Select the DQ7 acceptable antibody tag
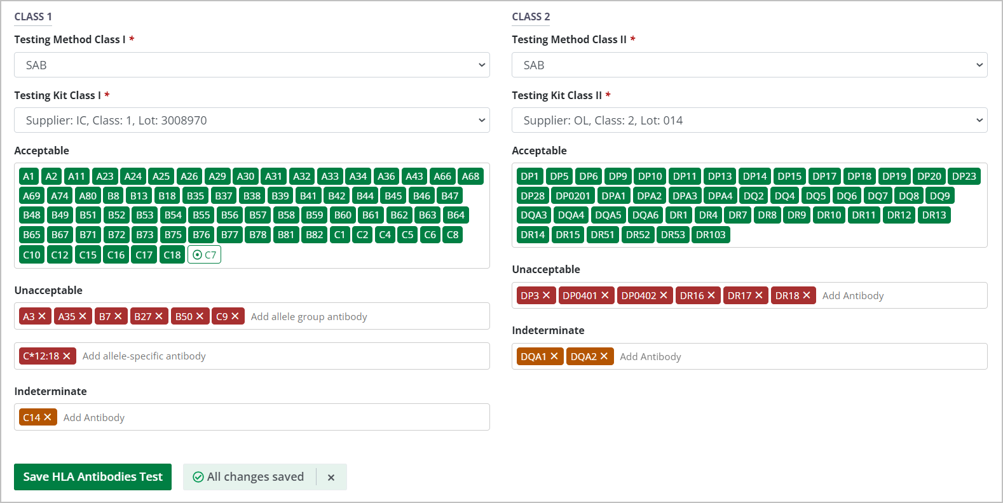 click(877, 196)
